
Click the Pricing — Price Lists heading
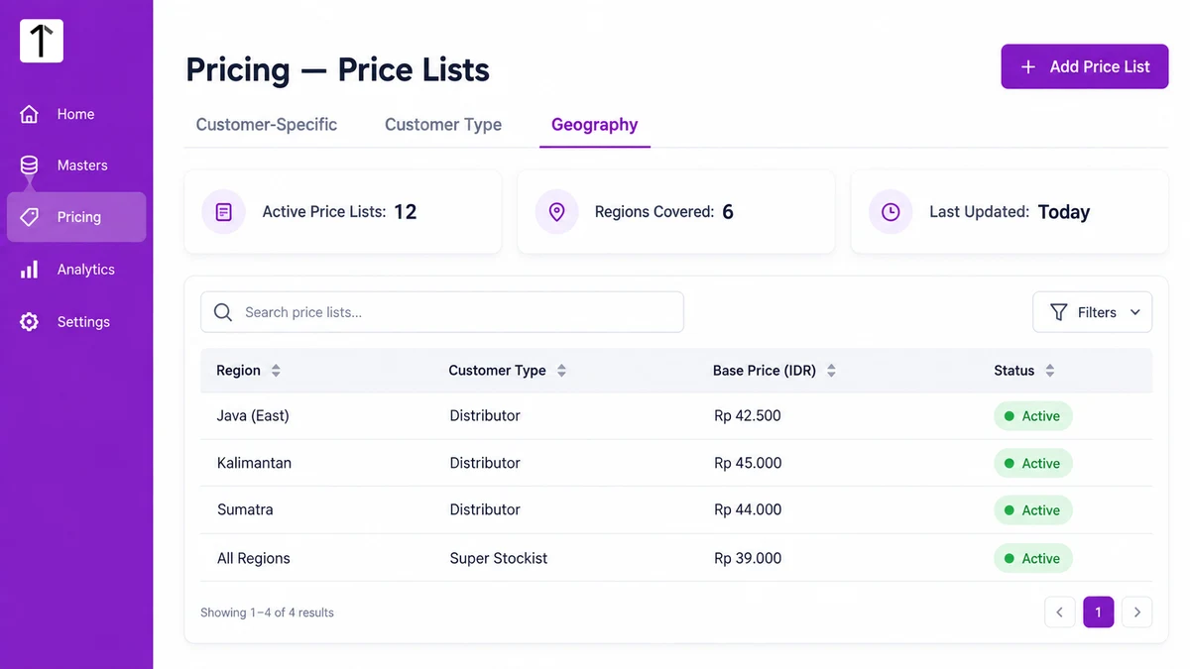click(338, 70)
